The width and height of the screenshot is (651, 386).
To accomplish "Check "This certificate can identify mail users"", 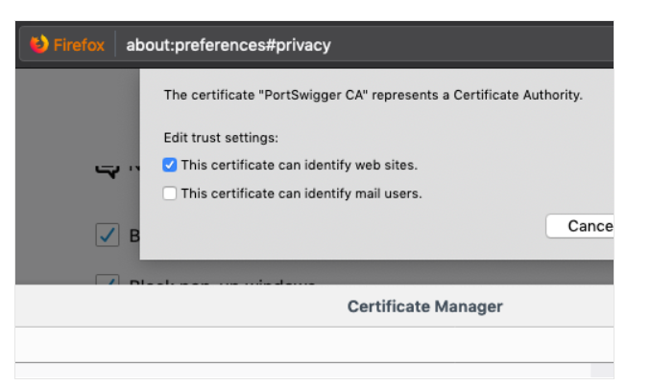I will point(169,193).
